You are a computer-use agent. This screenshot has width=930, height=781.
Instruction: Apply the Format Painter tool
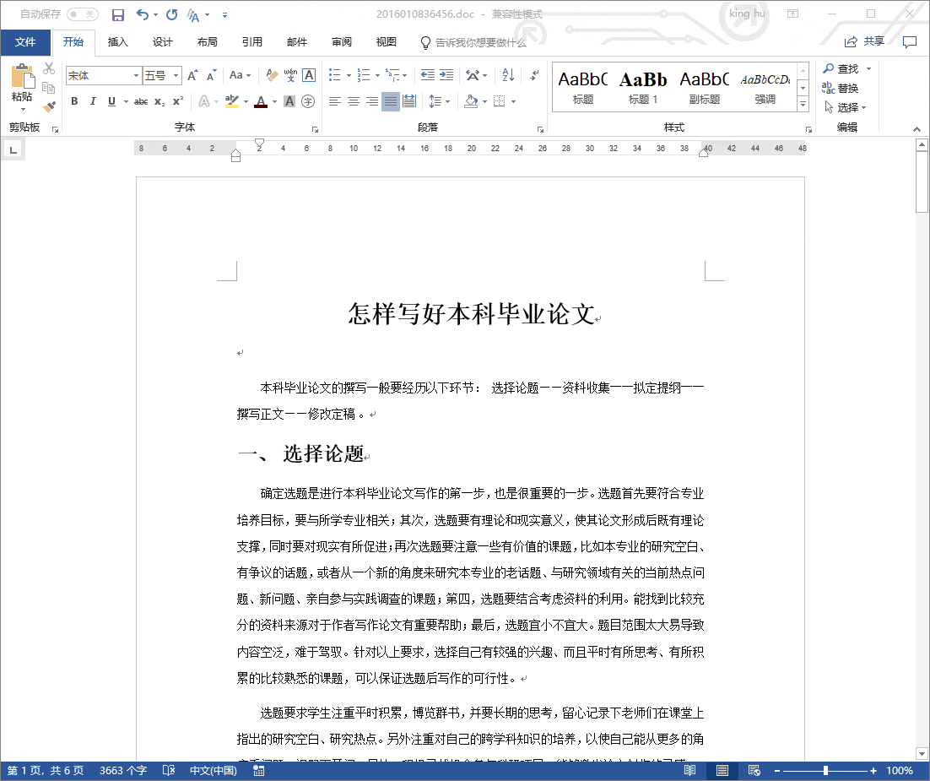[x=48, y=106]
